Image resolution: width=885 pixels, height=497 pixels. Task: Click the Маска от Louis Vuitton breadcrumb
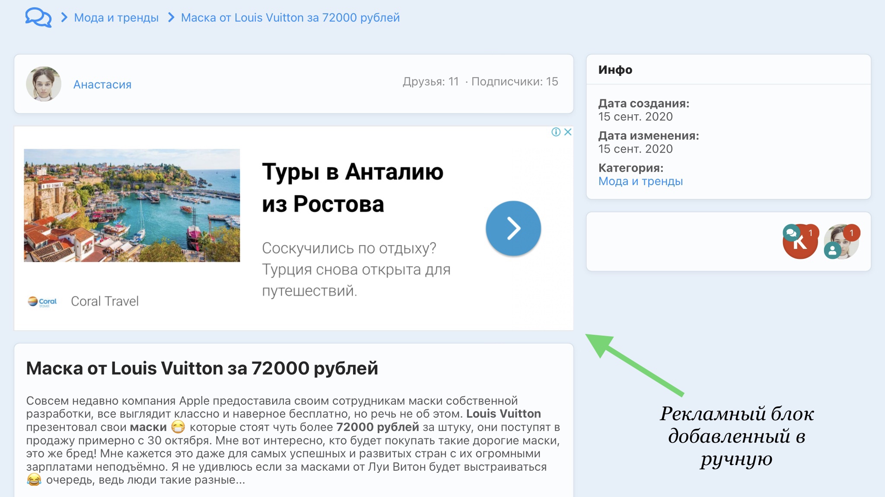tap(290, 18)
